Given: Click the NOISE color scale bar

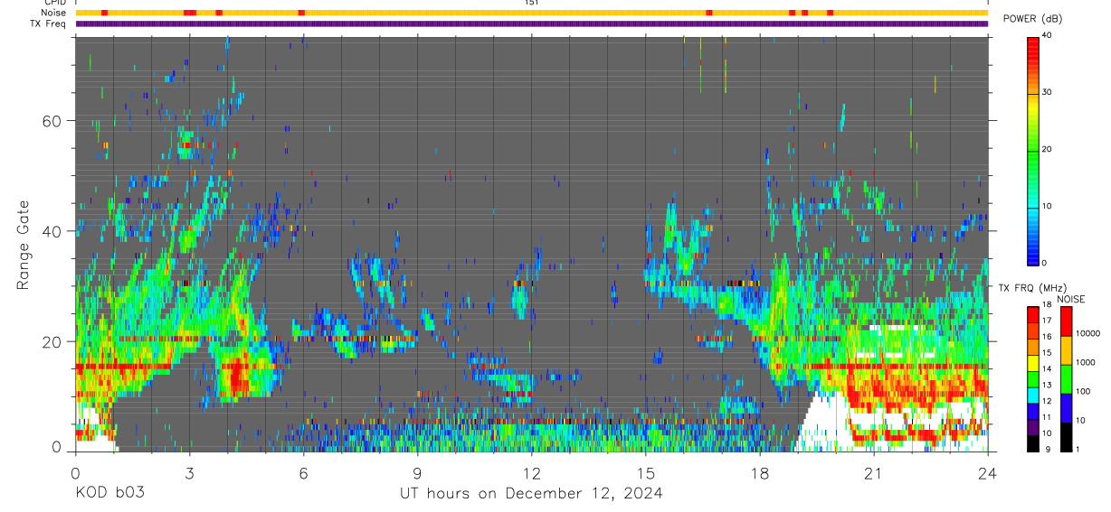Looking at the screenshot, I should click(1066, 378).
